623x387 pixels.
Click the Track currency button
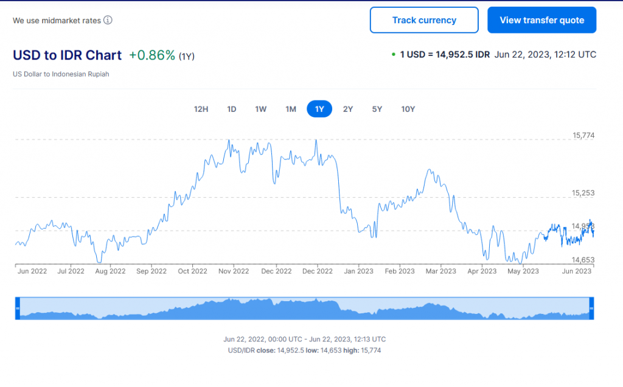point(424,20)
